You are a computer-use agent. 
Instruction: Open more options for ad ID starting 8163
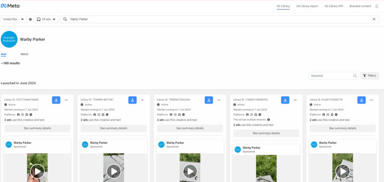click(x=372, y=100)
